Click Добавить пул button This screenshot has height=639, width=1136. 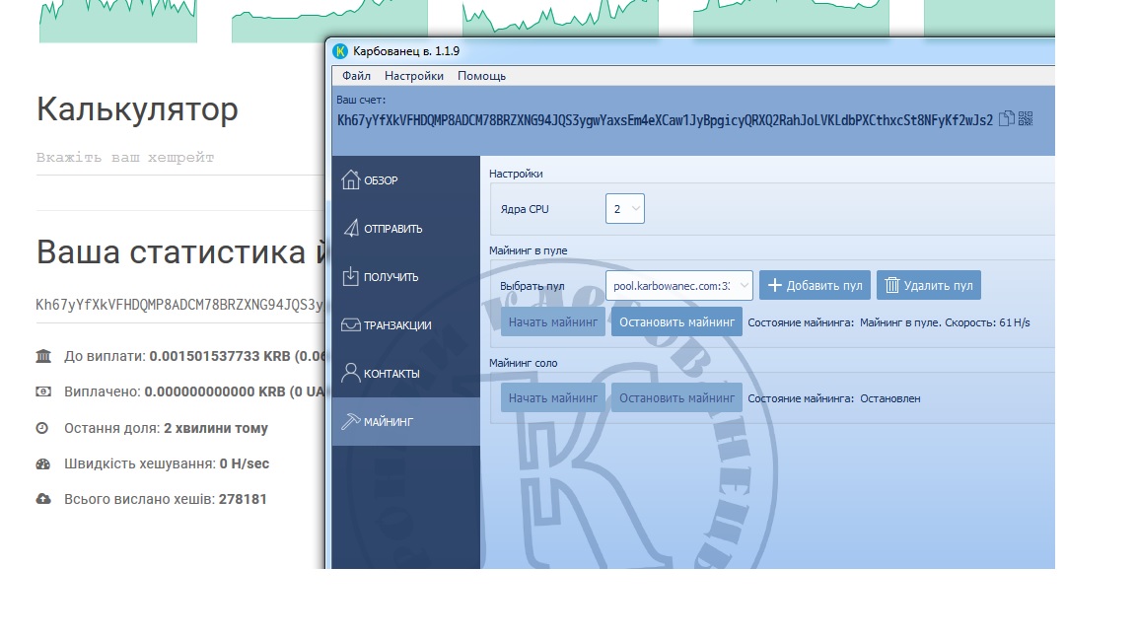(x=816, y=285)
